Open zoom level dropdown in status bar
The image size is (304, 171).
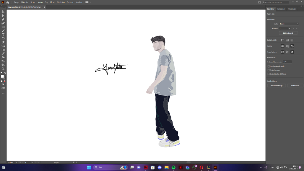click(16, 163)
